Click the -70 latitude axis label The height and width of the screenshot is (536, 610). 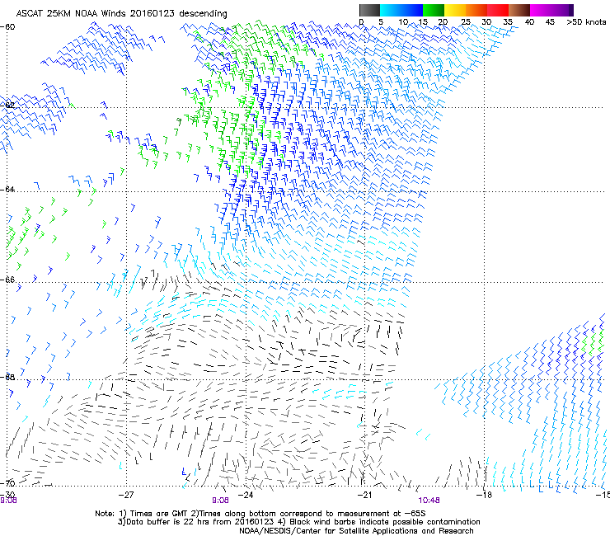point(7,483)
